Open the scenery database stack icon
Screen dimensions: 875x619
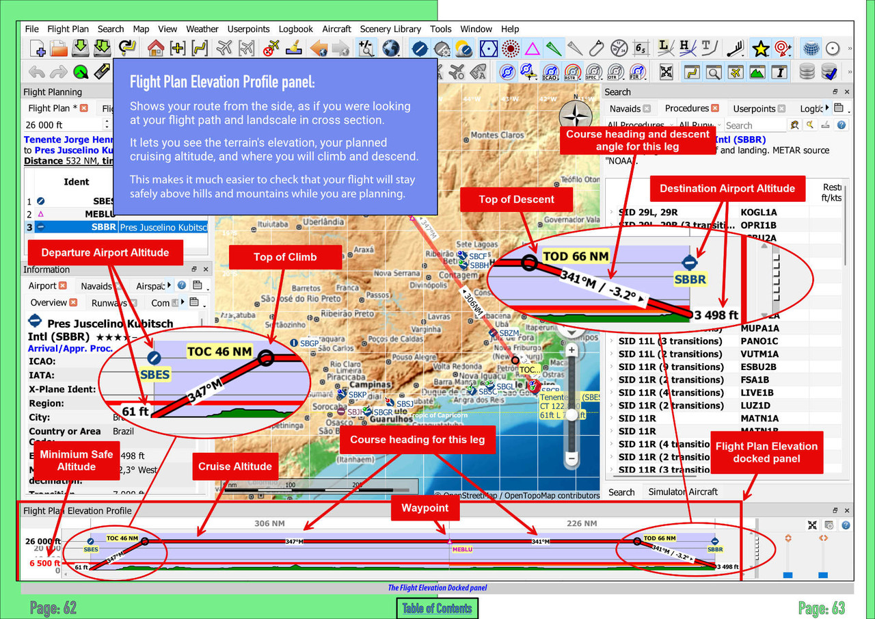(x=807, y=71)
